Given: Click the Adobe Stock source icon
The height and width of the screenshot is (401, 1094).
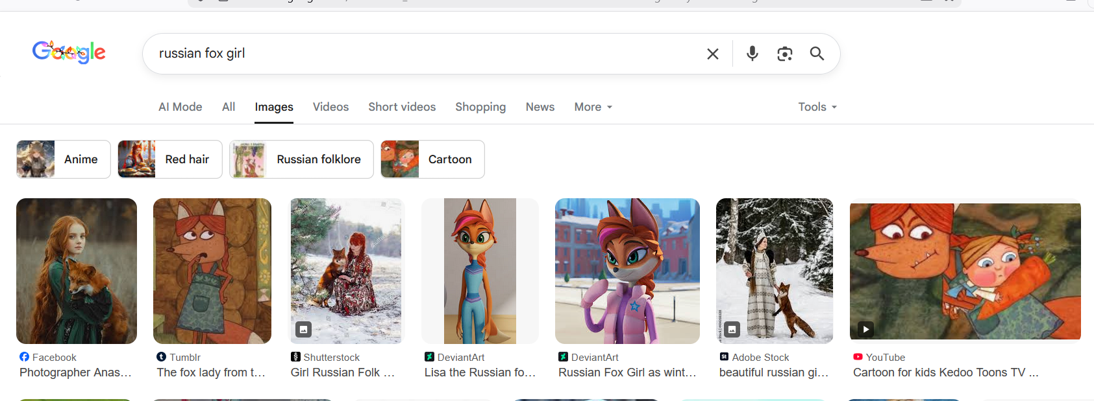Looking at the screenshot, I should 724,357.
